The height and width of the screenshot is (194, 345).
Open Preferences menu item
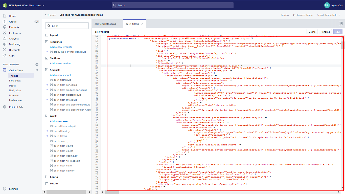pyautogui.click(x=15, y=100)
